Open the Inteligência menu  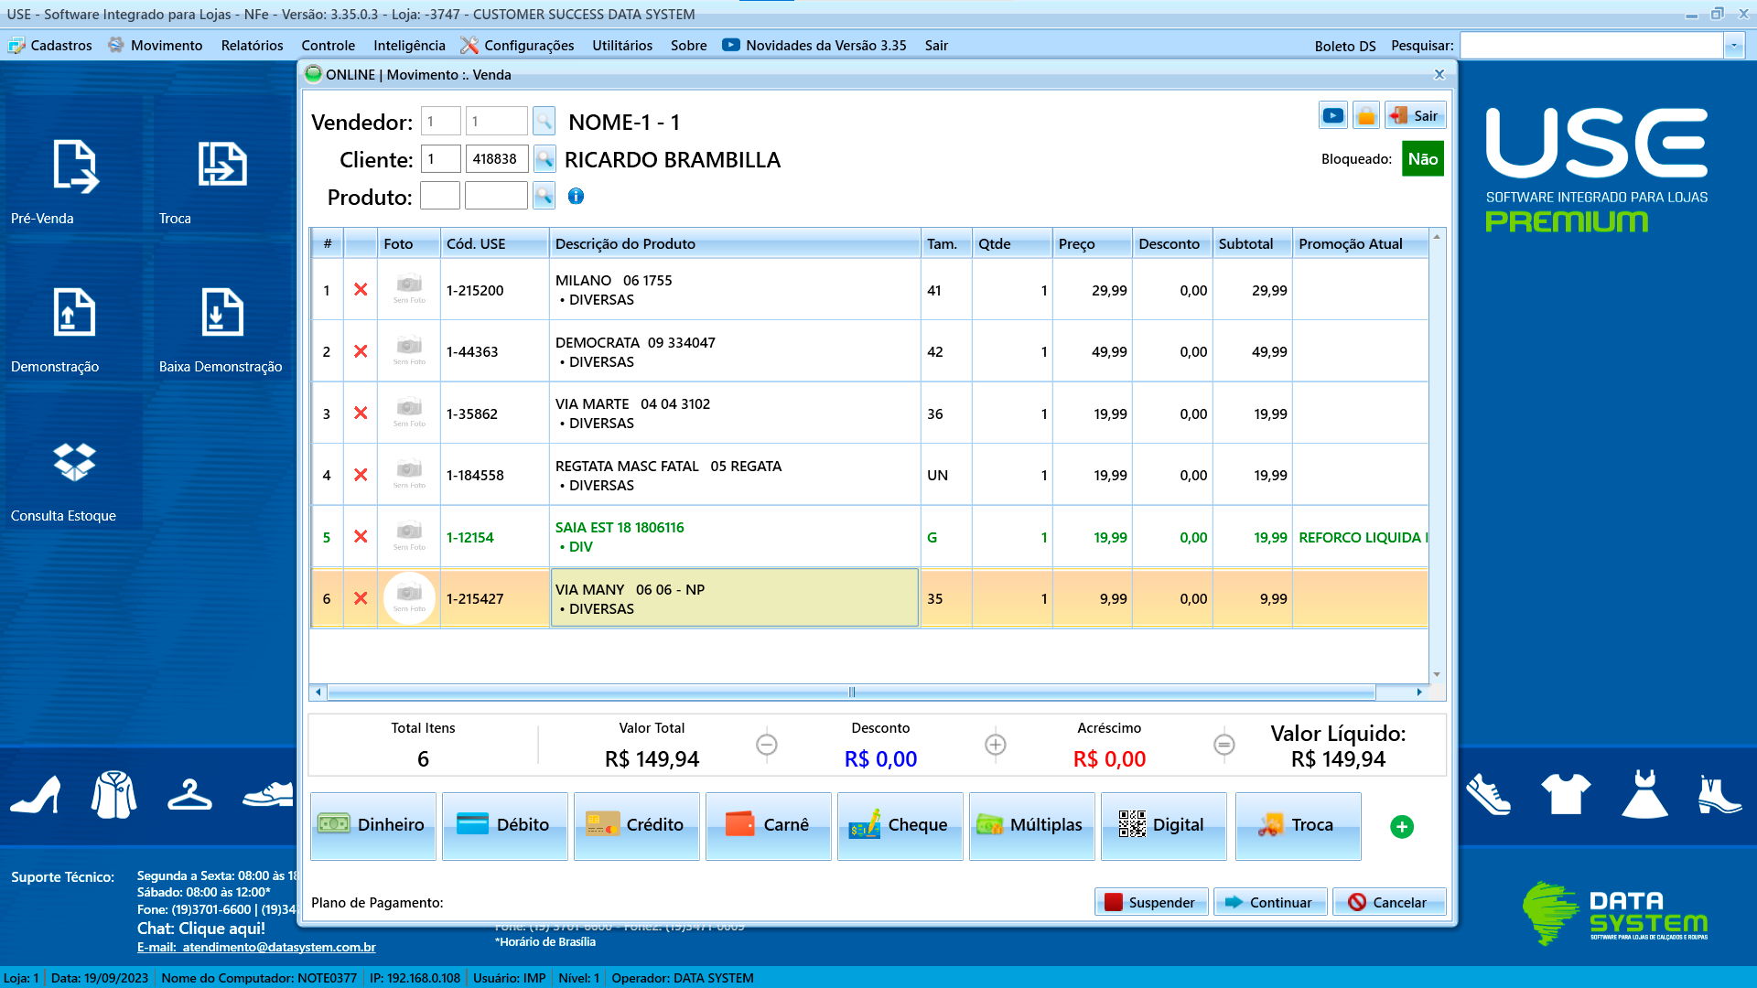click(x=409, y=46)
